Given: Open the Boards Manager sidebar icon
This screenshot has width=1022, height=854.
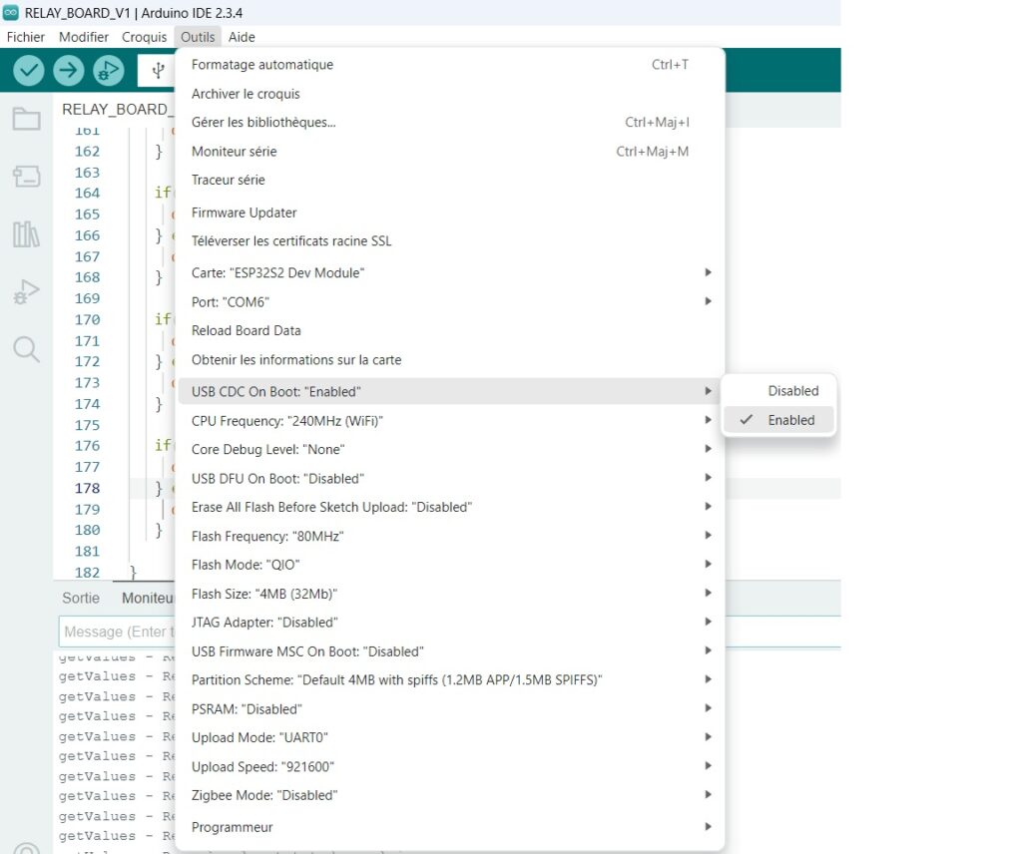Looking at the screenshot, I should coord(26,176).
